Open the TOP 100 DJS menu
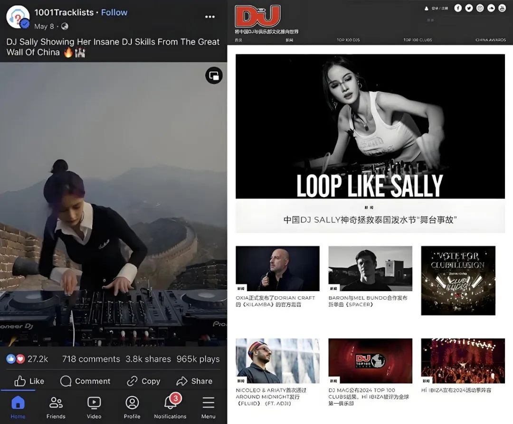Viewport: 513px width, 424px height. point(348,40)
